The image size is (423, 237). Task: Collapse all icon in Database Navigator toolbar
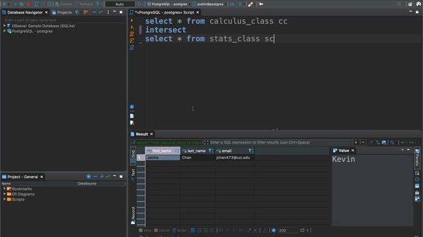(x=94, y=12)
